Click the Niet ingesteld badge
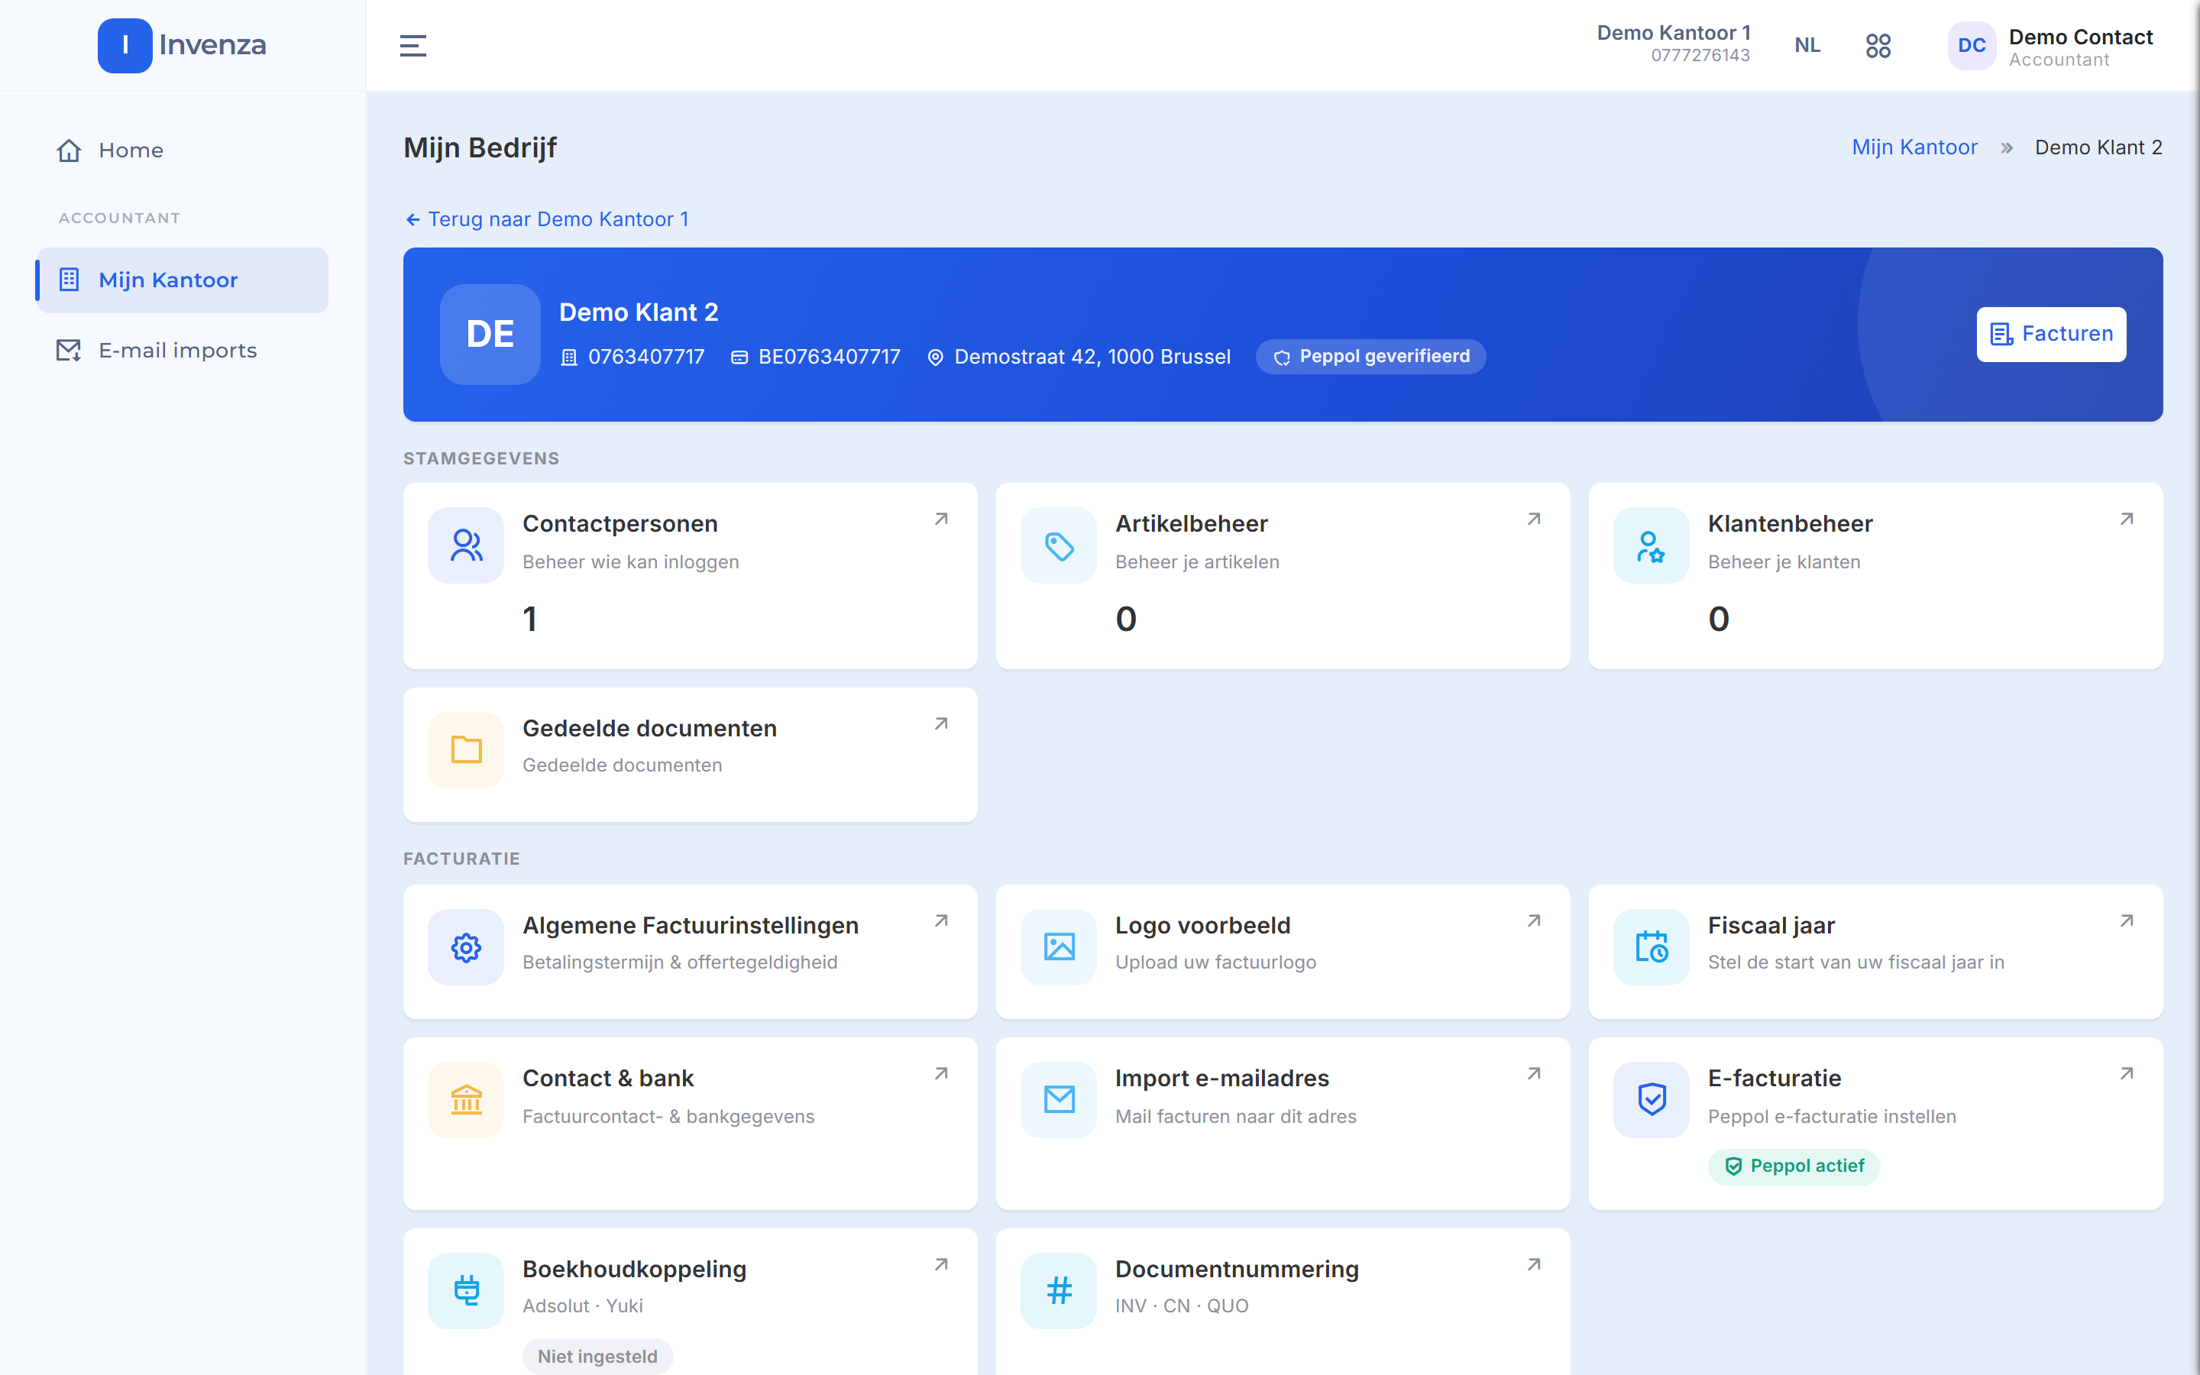The height and width of the screenshot is (1375, 2200). click(597, 1356)
